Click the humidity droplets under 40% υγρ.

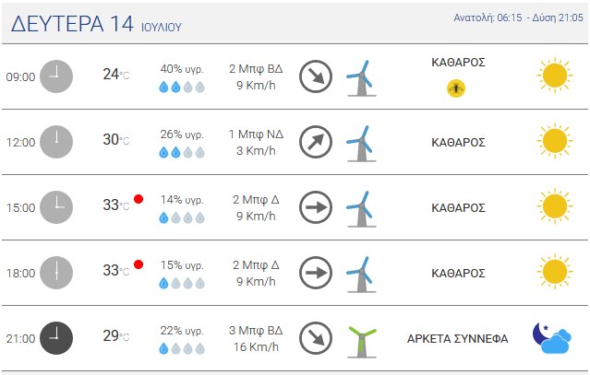point(182,88)
